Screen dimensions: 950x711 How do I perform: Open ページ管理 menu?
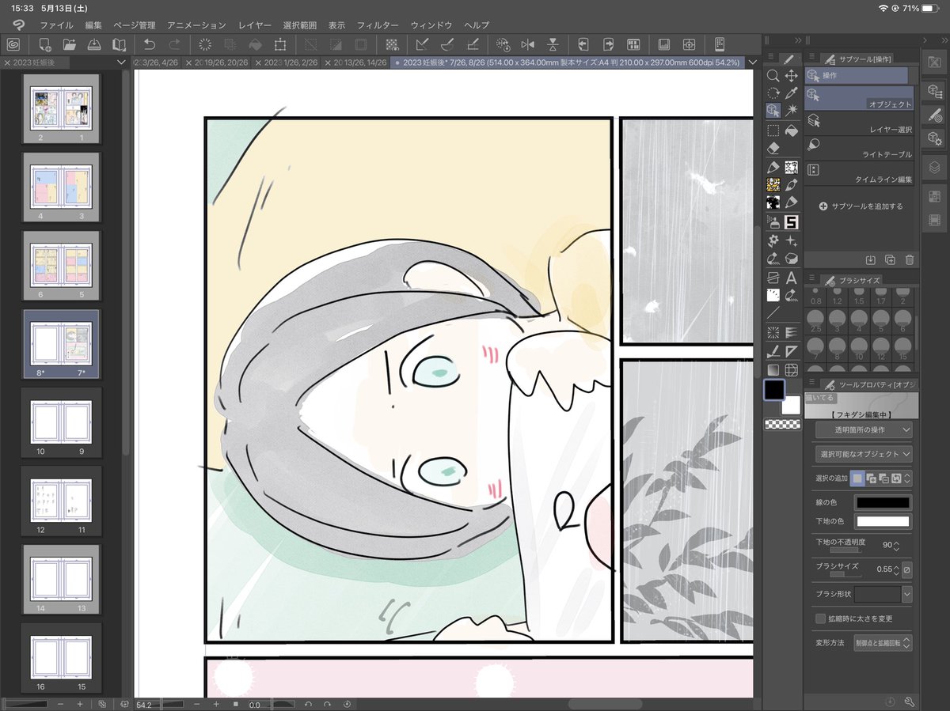(135, 25)
